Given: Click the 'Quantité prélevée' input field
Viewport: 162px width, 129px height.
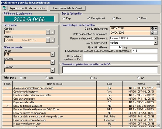Looking at the screenshot, I should pyautogui.click(x=116, y=47).
